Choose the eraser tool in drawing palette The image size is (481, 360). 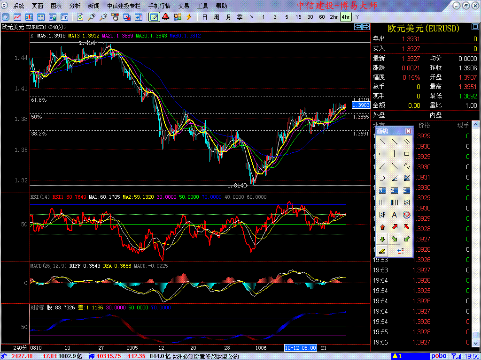tap(382, 251)
